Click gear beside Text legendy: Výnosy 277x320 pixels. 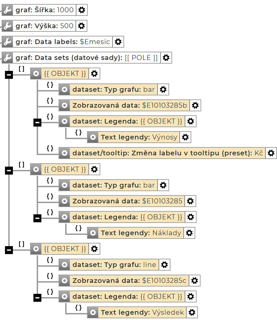[x=185, y=137]
